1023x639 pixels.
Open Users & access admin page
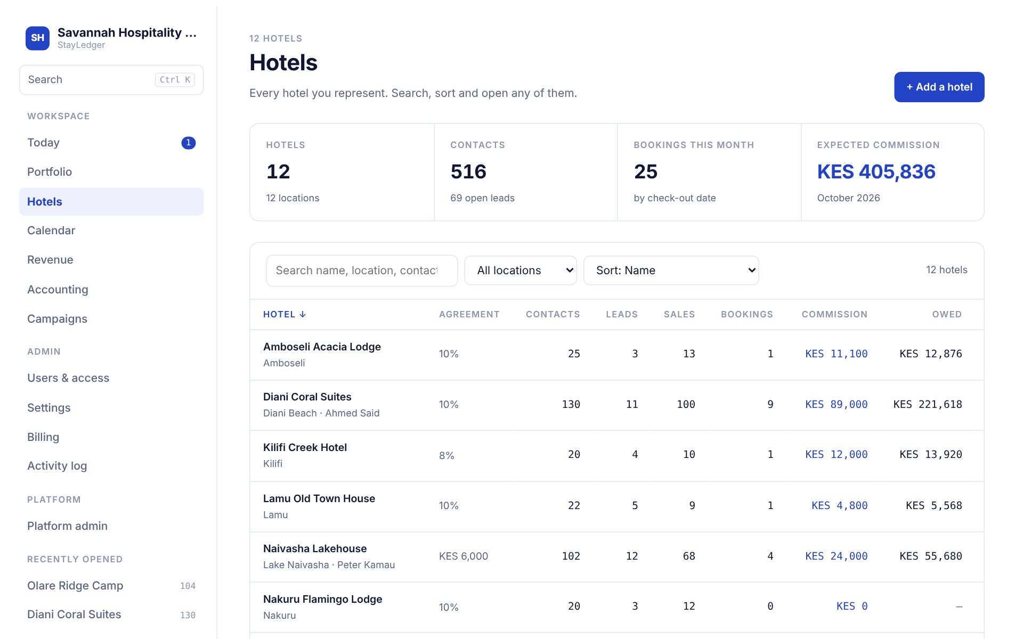click(111, 378)
